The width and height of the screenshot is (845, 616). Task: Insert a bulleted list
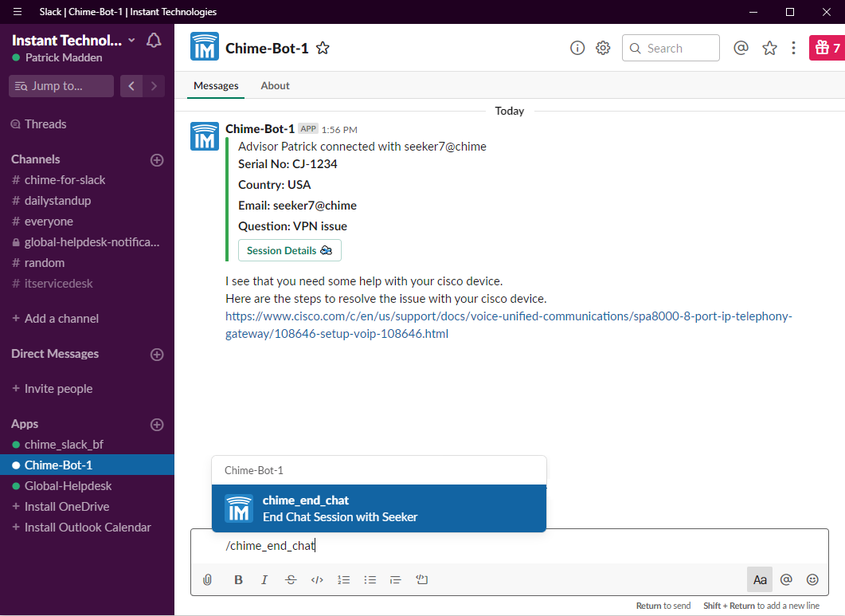[370, 580]
